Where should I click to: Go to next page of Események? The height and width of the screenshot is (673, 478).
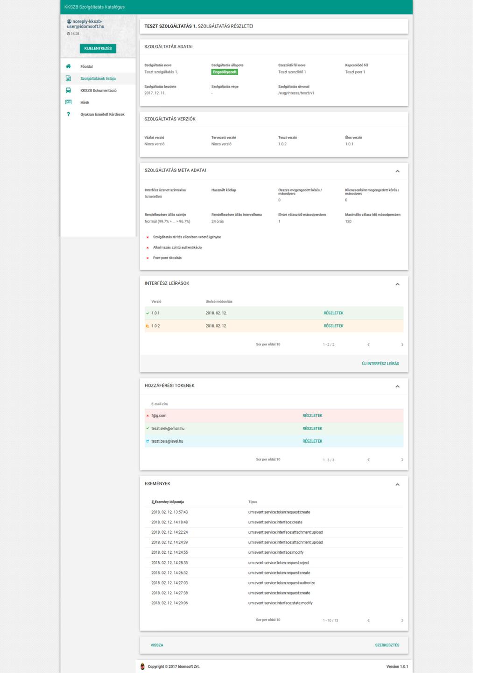402,620
